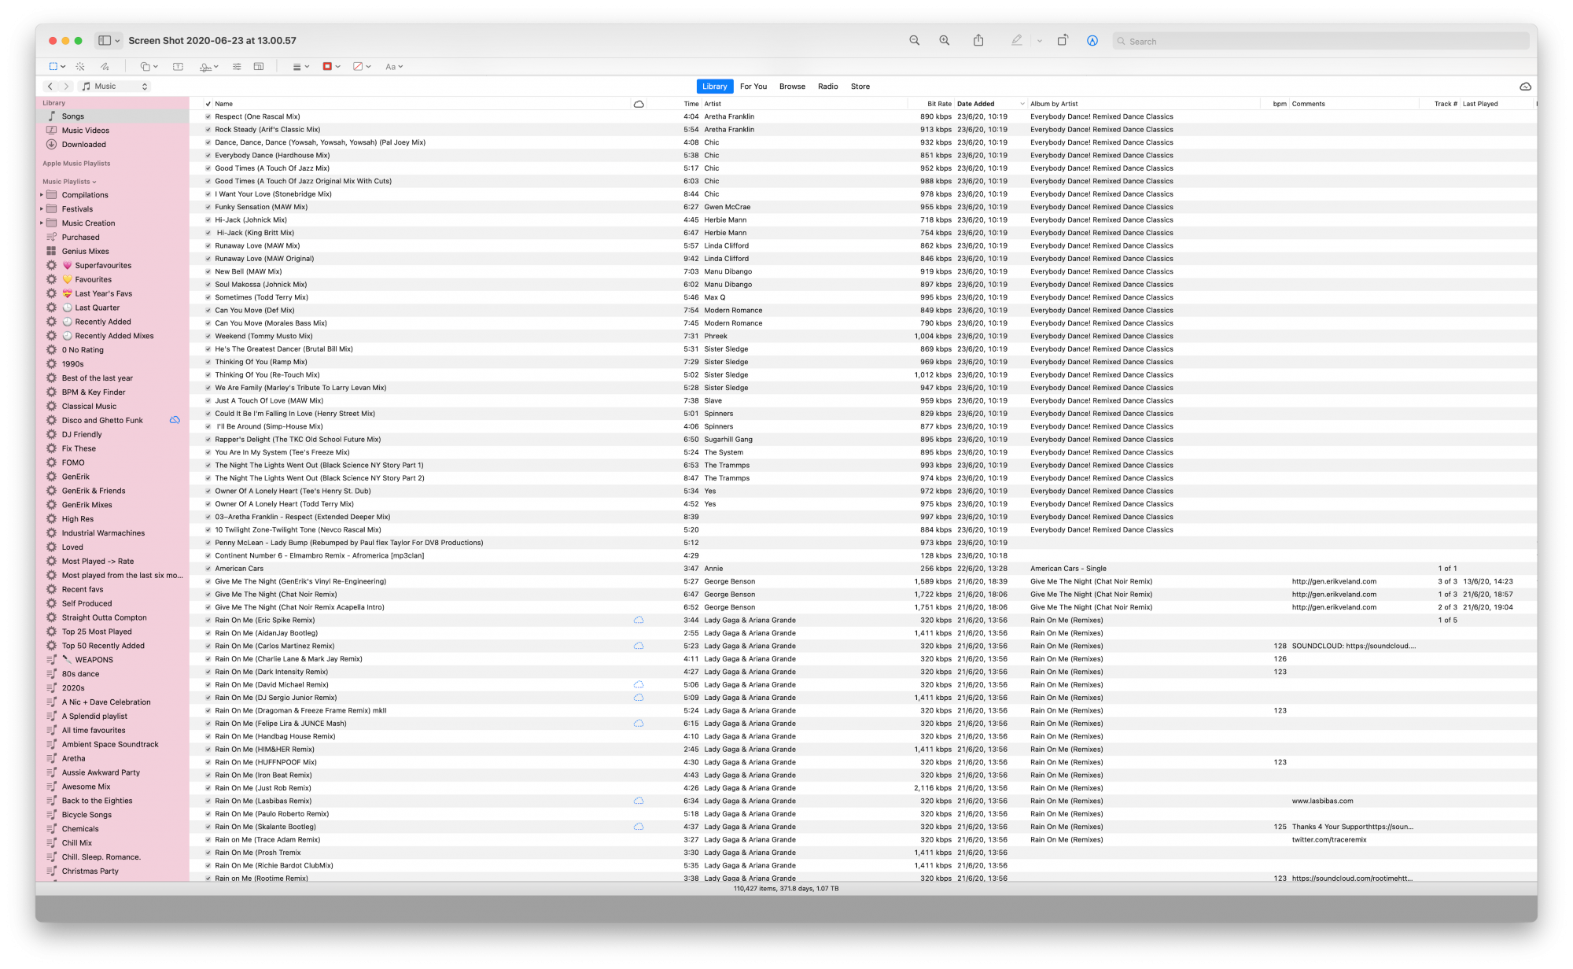
Task: Toggle the Markup toolbar button
Action: pos(1092,41)
